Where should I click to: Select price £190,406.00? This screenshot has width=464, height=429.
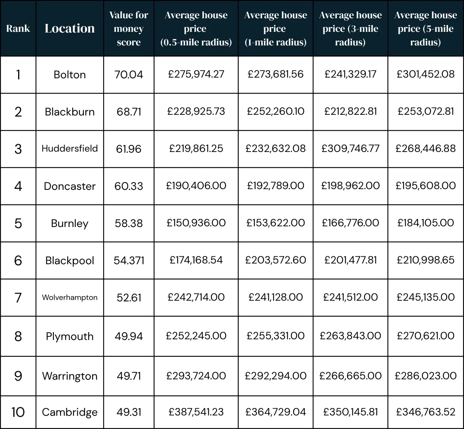click(x=196, y=186)
